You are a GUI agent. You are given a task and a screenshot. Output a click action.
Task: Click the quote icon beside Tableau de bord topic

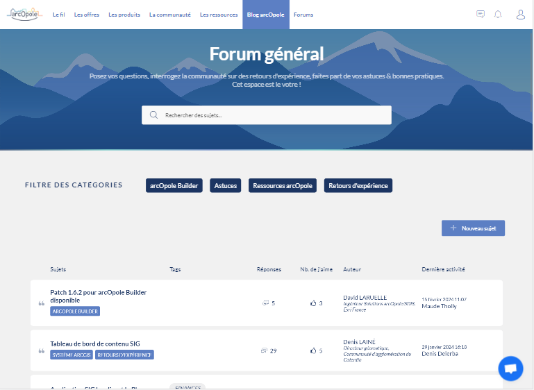(42, 351)
